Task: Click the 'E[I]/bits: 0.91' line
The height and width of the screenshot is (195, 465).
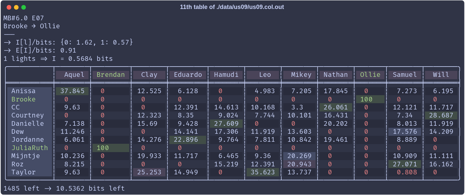Action: (x=40, y=51)
